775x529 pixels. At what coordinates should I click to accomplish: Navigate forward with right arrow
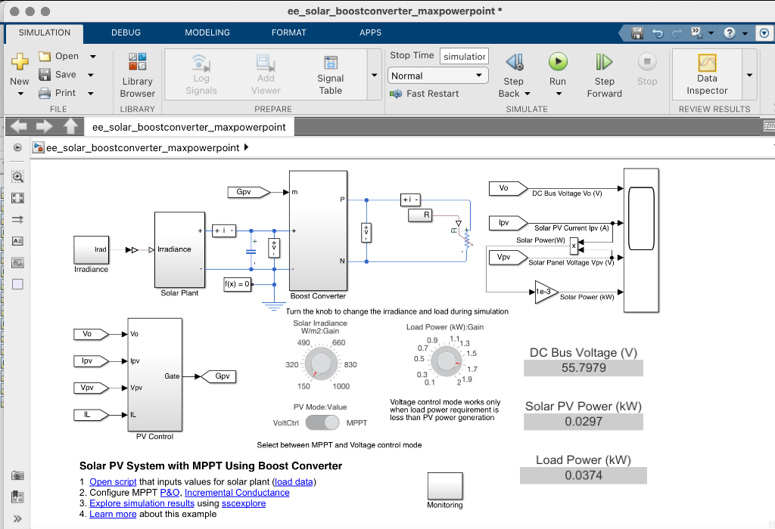point(44,127)
